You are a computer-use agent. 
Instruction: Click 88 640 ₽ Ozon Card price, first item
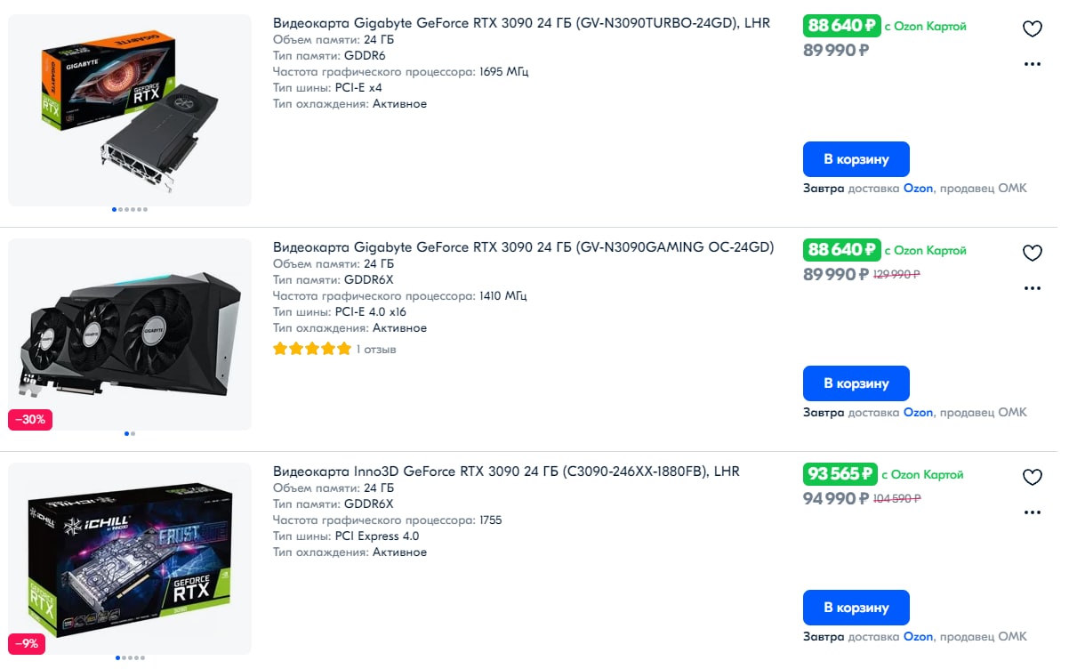click(840, 27)
